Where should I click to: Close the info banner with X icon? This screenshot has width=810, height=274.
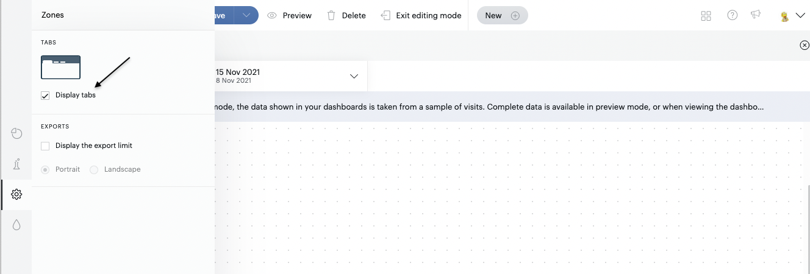tap(805, 45)
